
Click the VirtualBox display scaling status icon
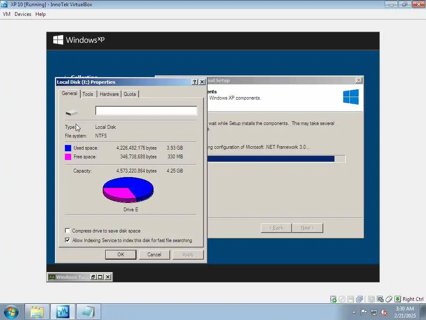pos(380,299)
